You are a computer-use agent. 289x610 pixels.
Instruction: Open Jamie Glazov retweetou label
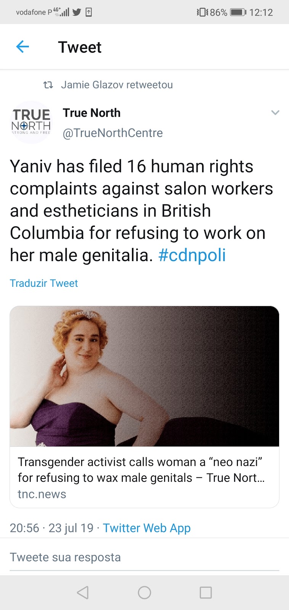point(117,85)
